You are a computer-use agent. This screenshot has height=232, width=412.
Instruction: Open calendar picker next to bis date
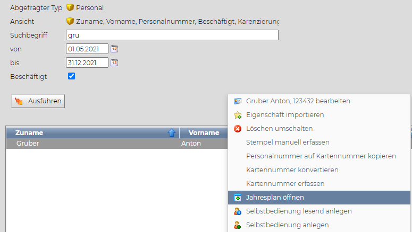pyautogui.click(x=114, y=63)
